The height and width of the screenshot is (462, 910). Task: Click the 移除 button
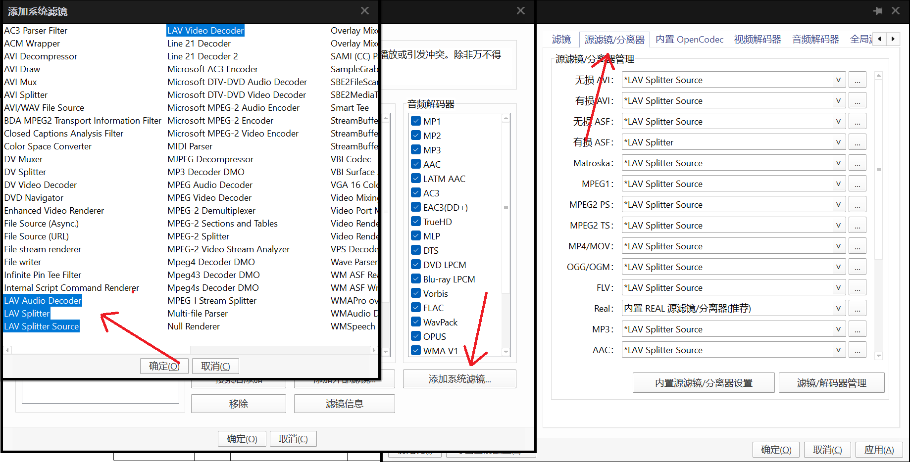pyautogui.click(x=238, y=404)
